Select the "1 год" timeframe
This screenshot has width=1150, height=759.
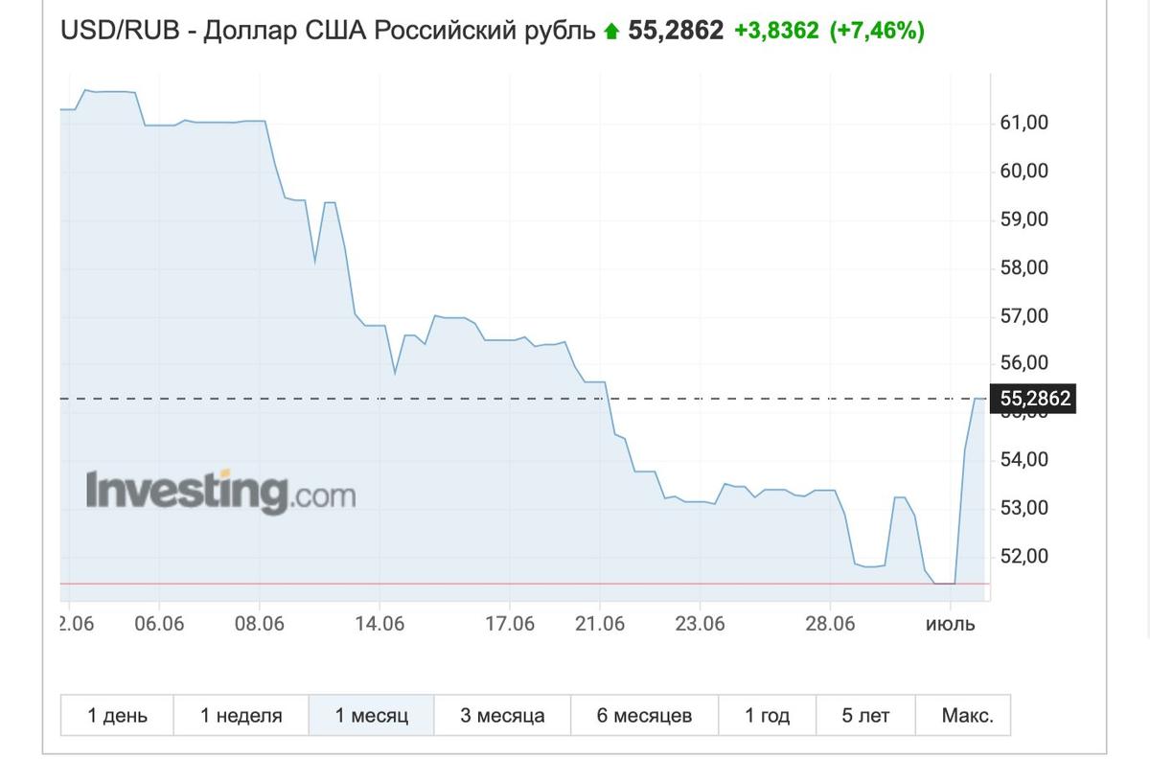(x=767, y=715)
